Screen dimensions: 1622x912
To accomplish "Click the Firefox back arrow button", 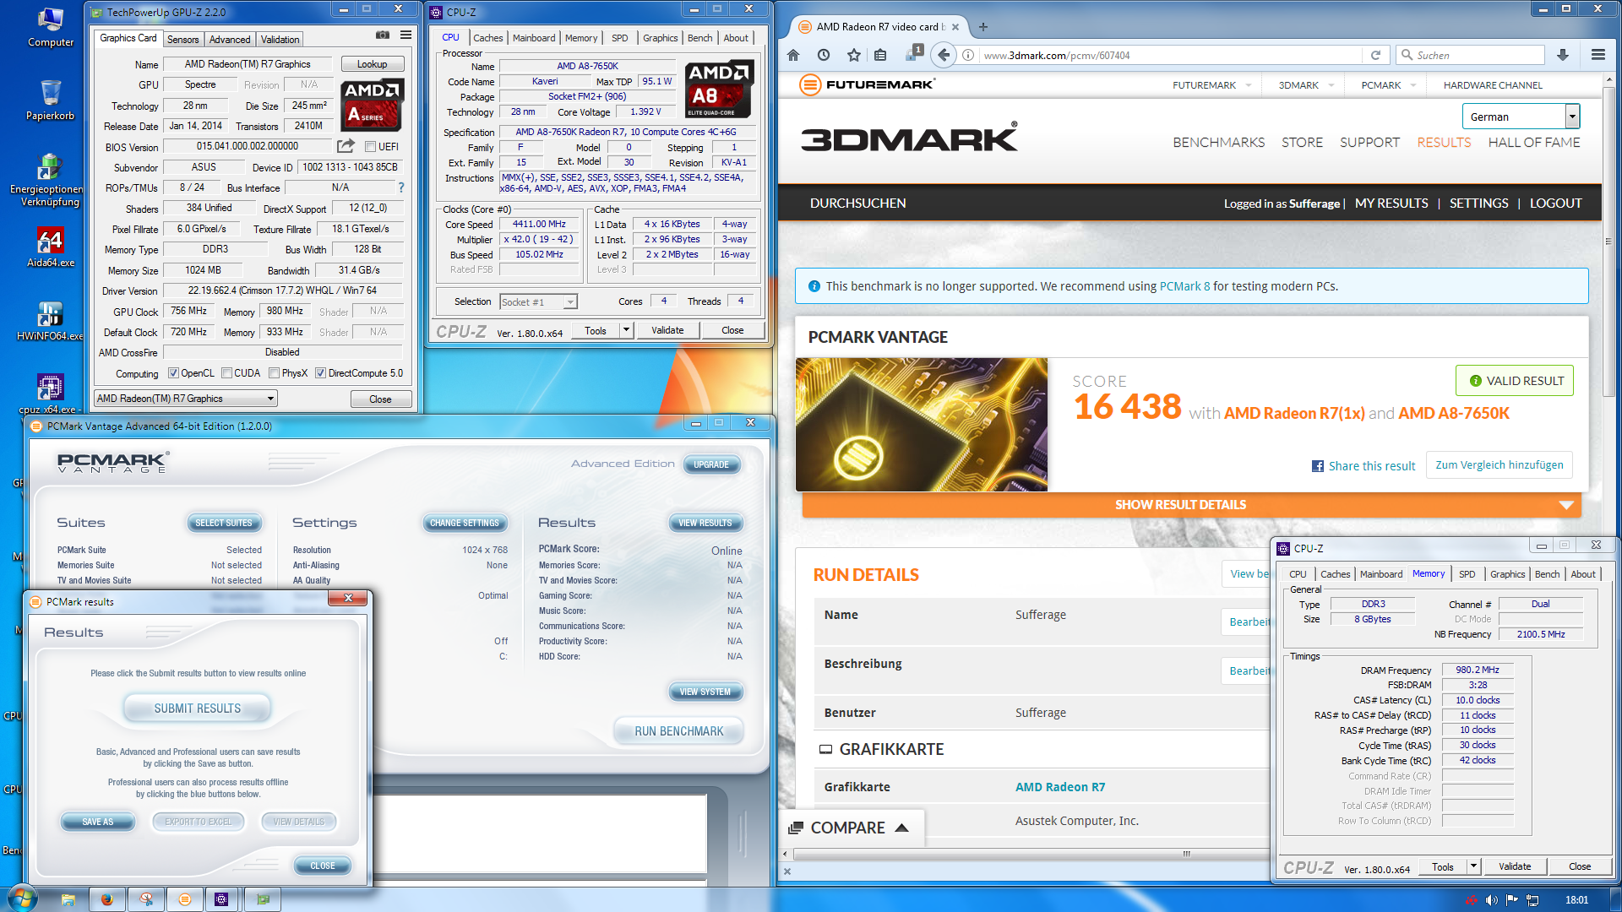I will [944, 55].
